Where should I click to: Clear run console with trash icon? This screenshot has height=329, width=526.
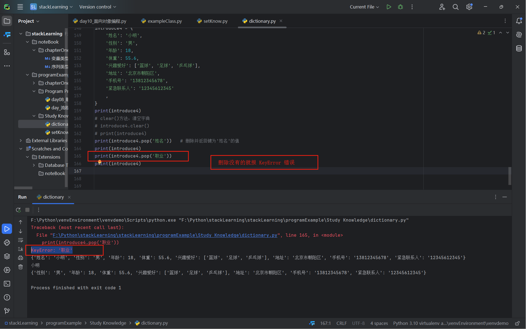point(21,267)
